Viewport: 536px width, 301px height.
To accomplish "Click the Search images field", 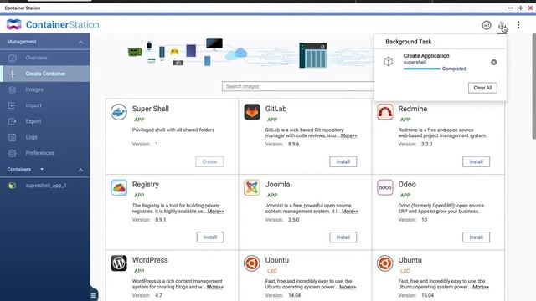I will pos(298,86).
